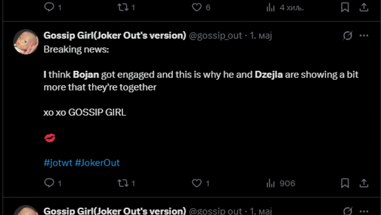Image resolution: width=381 pixels, height=215 pixels.
Task: Open more options on bottom tweet
Action: tap(364, 210)
